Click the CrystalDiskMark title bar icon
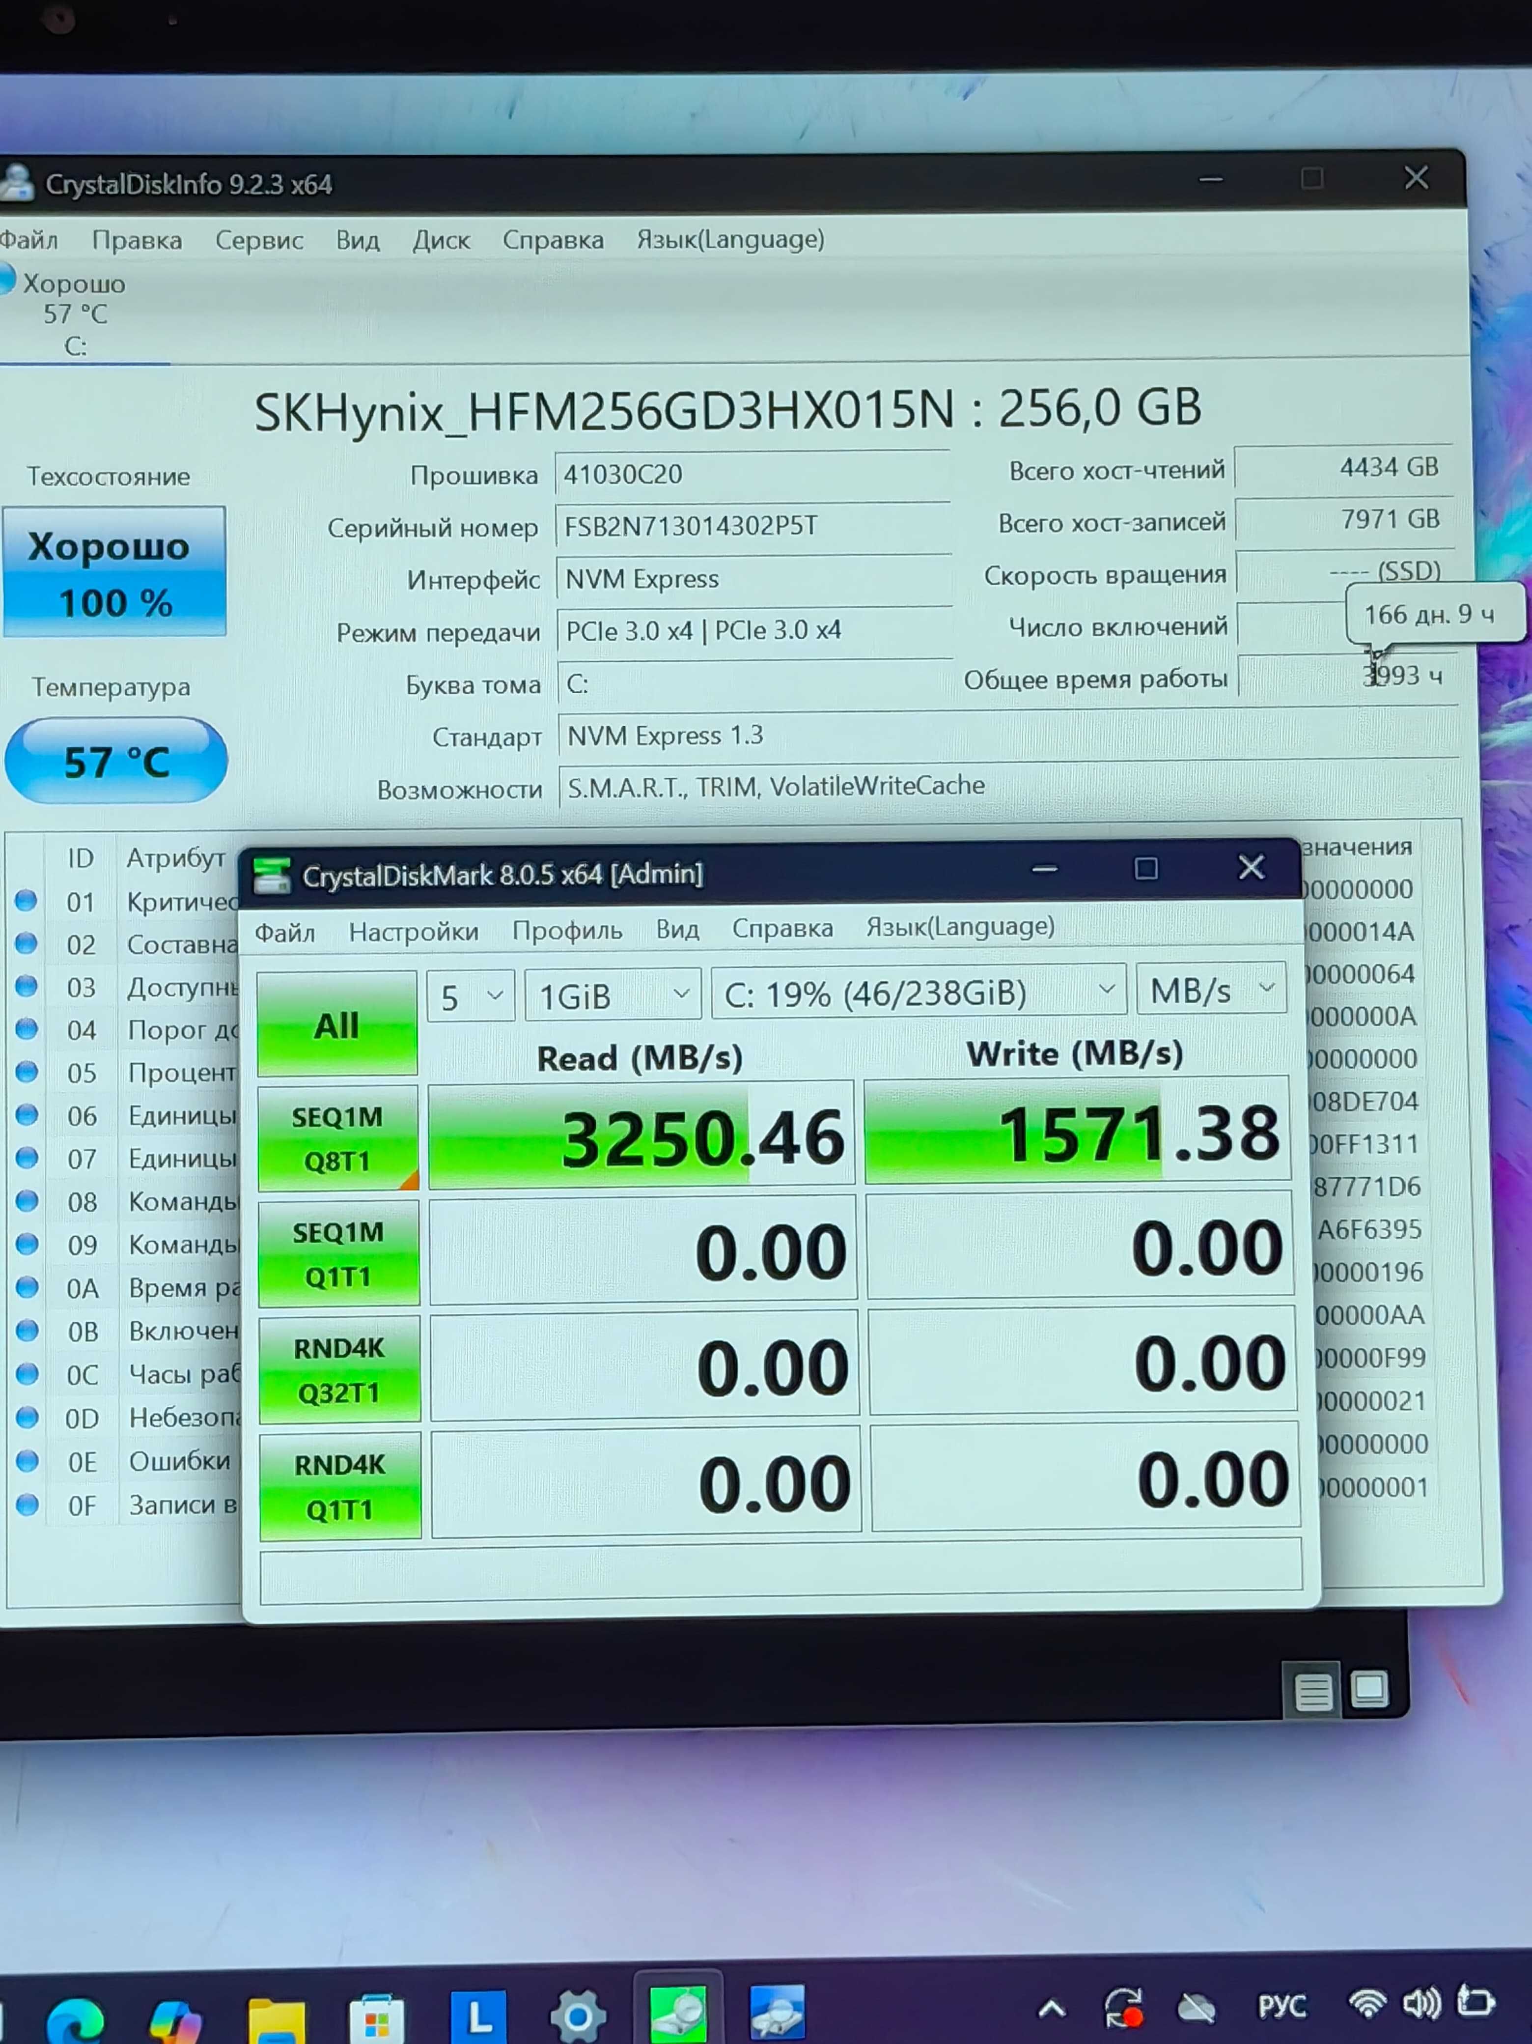The image size is (1532, 2044). [272, 875]
